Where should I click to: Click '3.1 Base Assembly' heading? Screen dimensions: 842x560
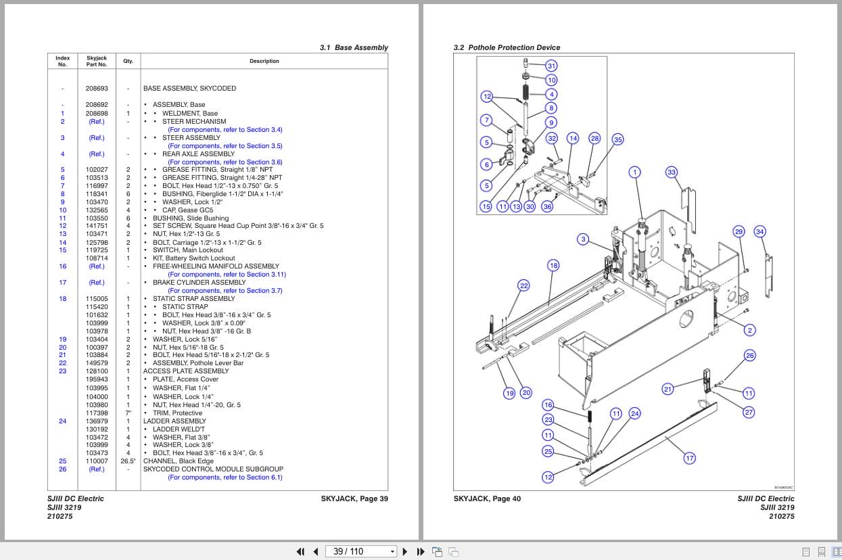pyautogui.click(x=354, y=48)
